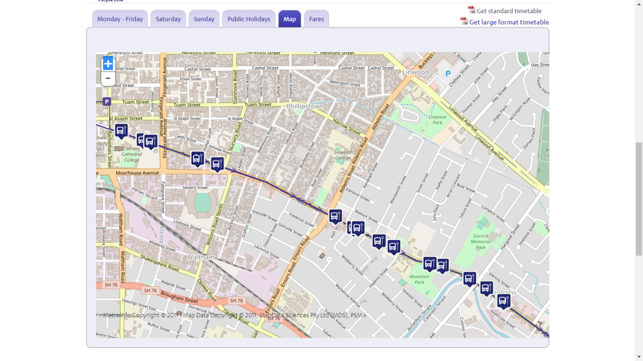Select bus stop marker left of Woolston Park

pos(394,247)
